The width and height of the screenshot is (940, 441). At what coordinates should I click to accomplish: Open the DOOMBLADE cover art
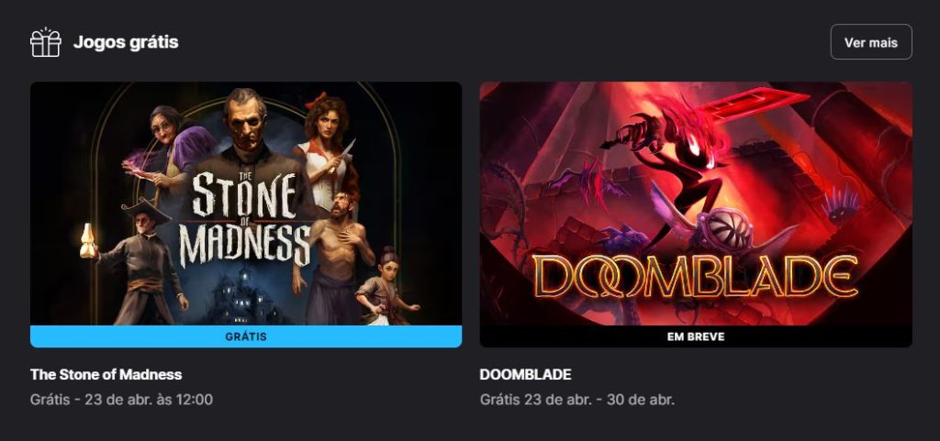pos(696,204)
